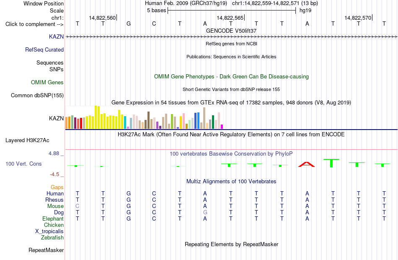The height and width of the screenshot is (260, 398).
Task: Click the SNPs label on the left
Action: [57, 69]
